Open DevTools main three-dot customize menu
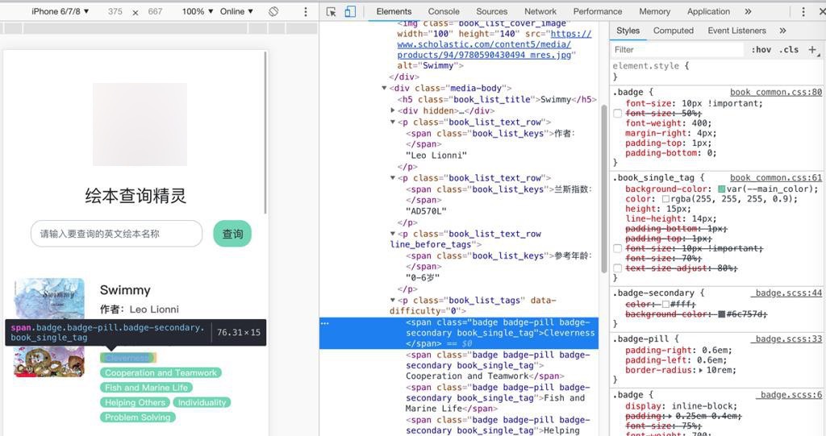 point(803,11)
